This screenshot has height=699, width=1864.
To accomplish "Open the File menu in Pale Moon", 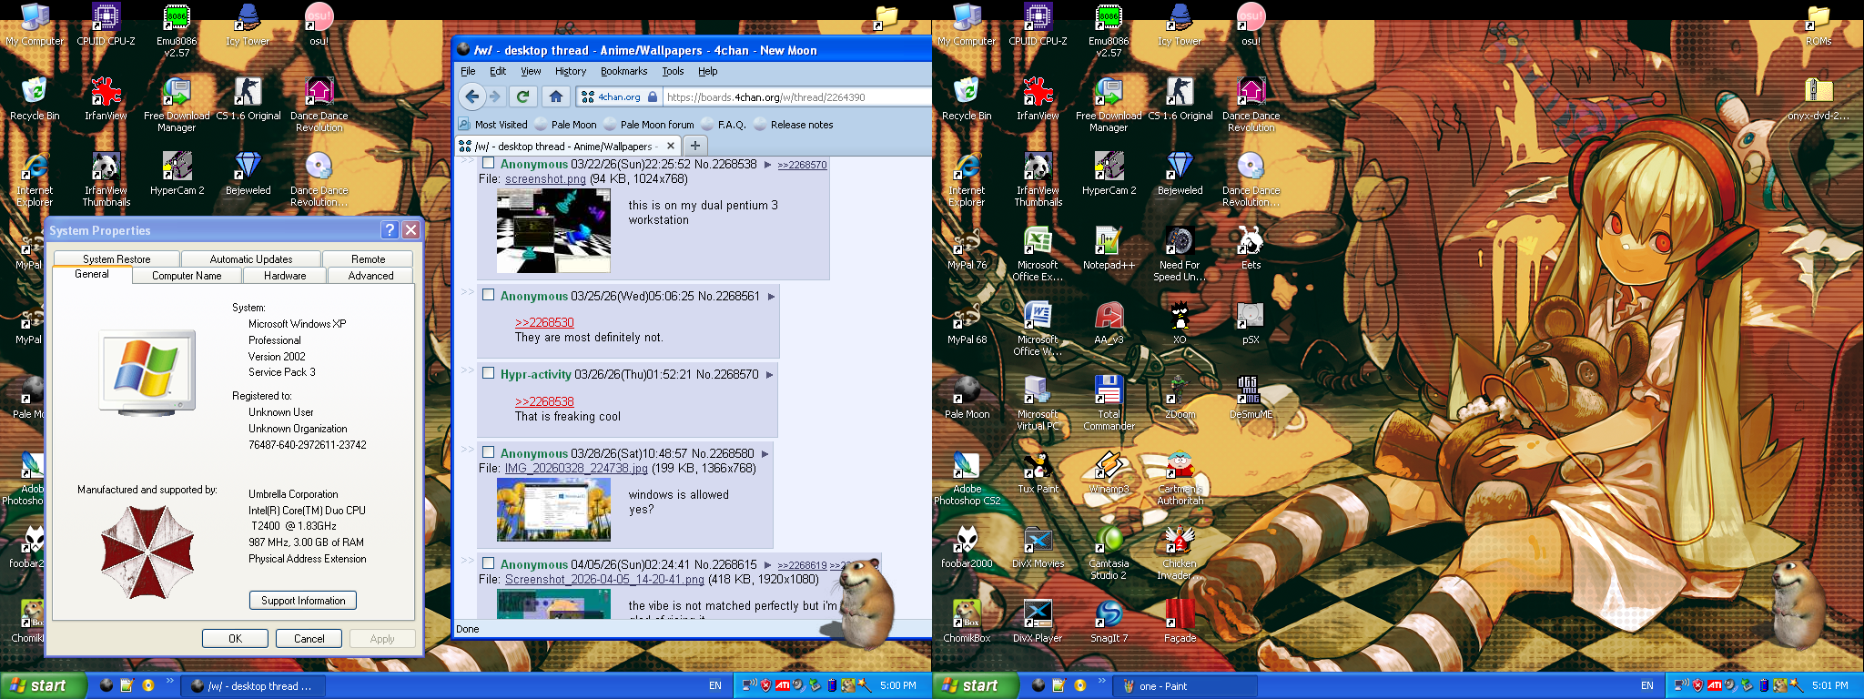I will 468,71.
